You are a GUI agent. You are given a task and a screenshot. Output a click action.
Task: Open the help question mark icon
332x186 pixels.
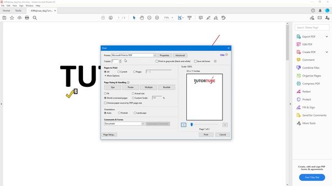(x=313, y=10)
